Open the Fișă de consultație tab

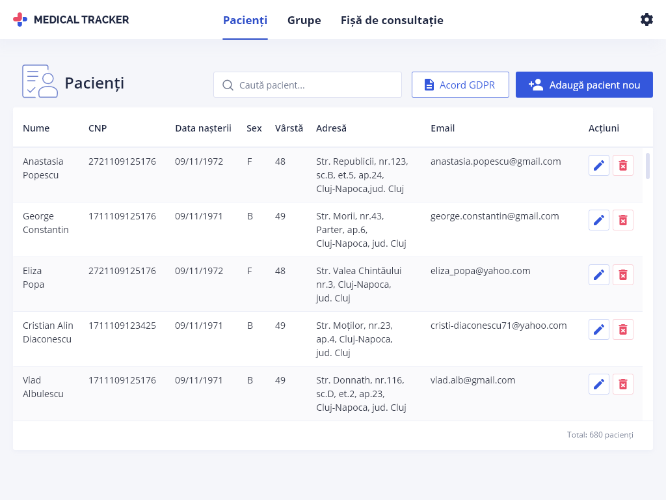point(392,20)
